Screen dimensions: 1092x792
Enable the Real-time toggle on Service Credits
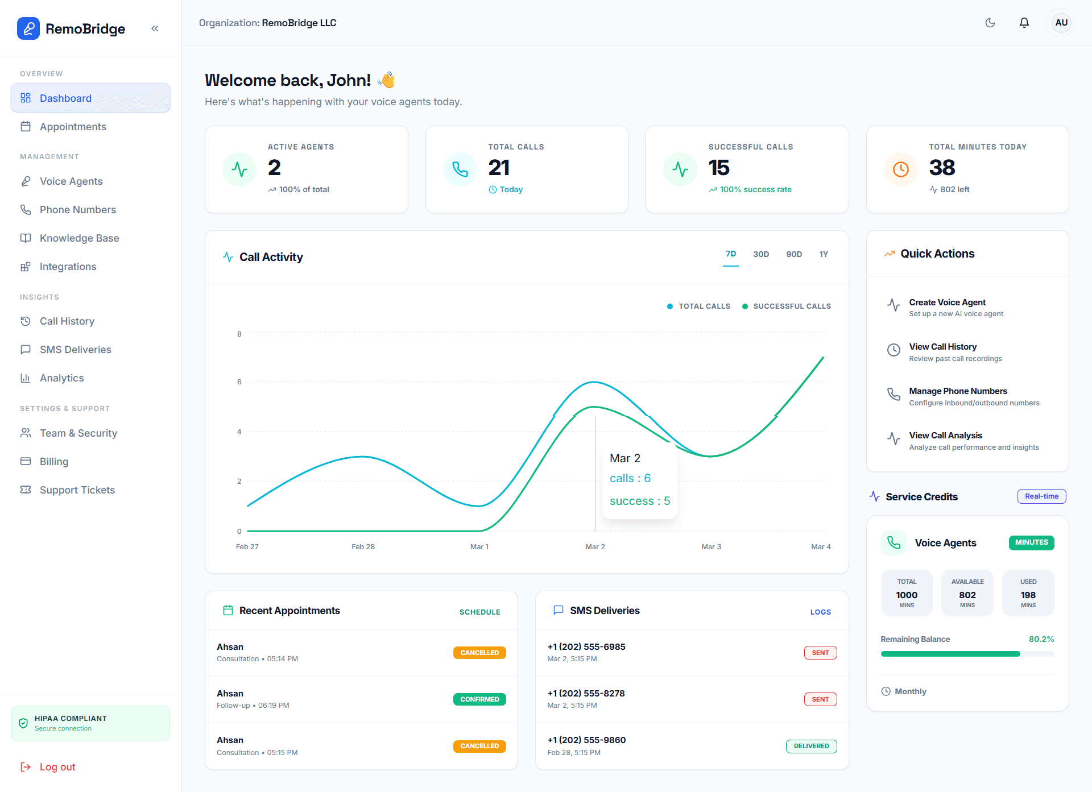[1041, 496]
